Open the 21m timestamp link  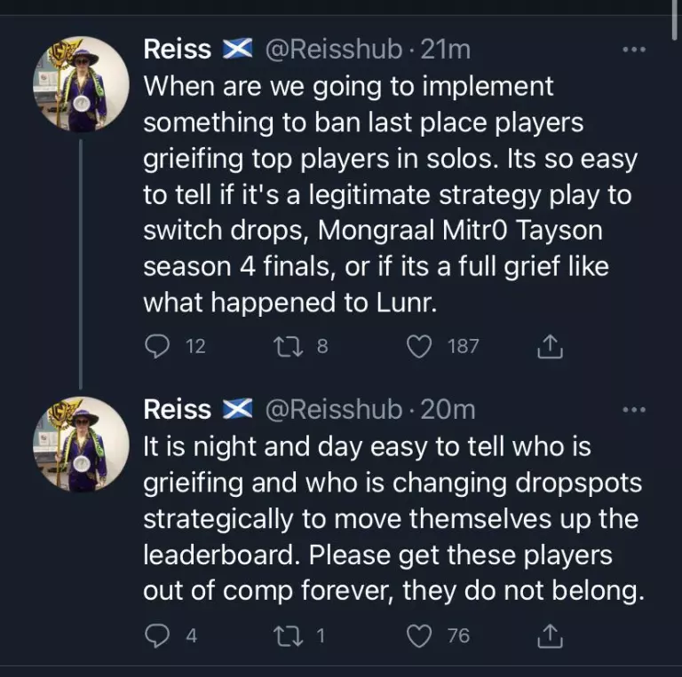[446, 49]
